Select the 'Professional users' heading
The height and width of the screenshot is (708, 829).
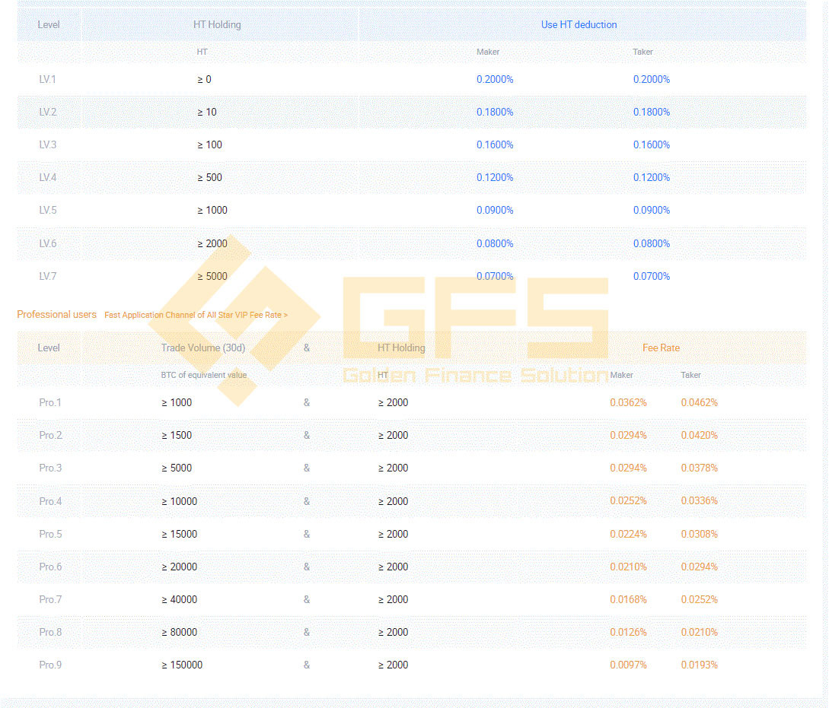point(56,315)
